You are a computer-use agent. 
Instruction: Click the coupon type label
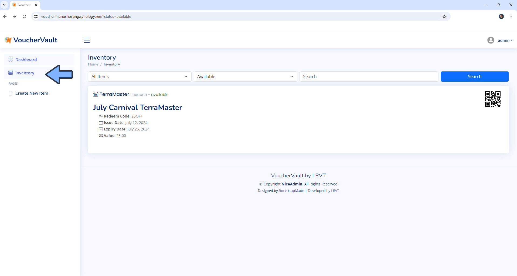(x=140, y=95)
